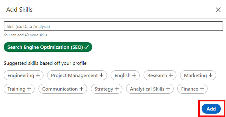The image size is (226, 117).
Task: Select the Marketing suggested skill
Action: tap(198, 75)
